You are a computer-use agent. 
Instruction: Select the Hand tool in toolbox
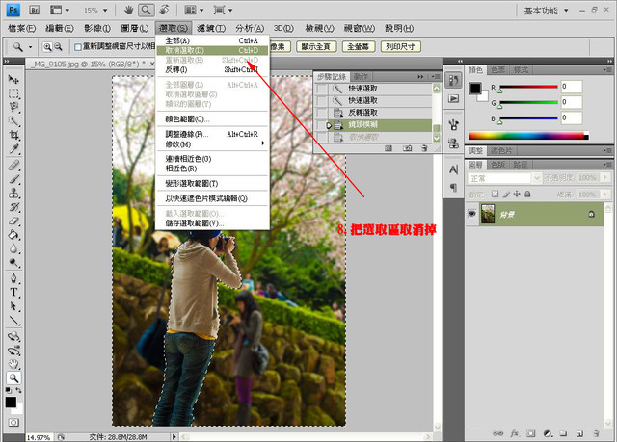(13, 364)
